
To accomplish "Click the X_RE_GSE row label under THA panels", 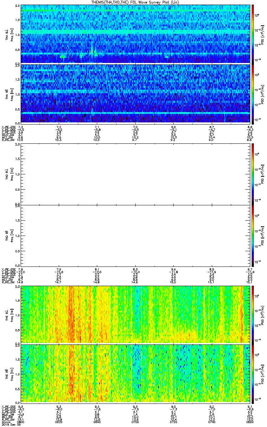I will 8,127.
